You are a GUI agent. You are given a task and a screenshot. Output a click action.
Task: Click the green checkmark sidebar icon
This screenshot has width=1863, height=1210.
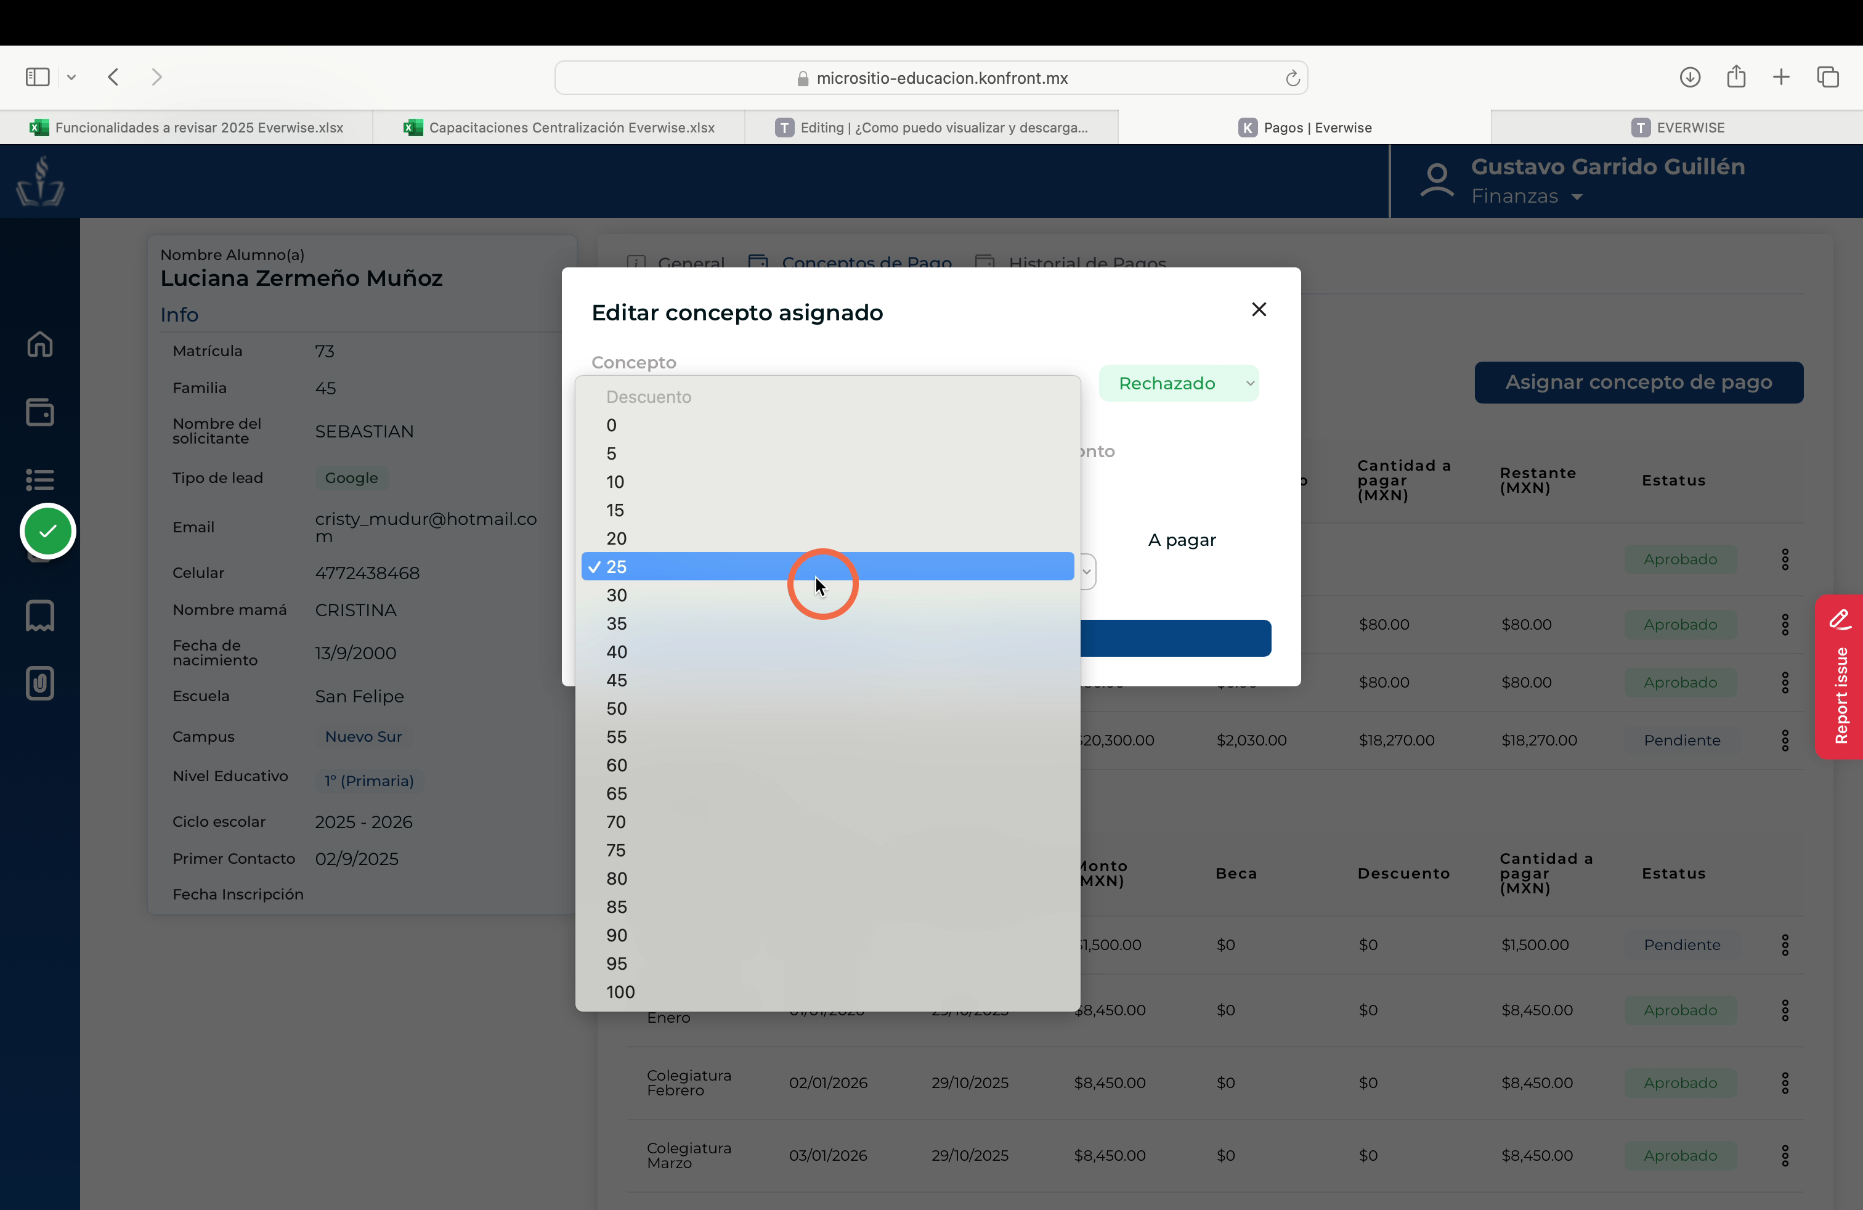48,532
